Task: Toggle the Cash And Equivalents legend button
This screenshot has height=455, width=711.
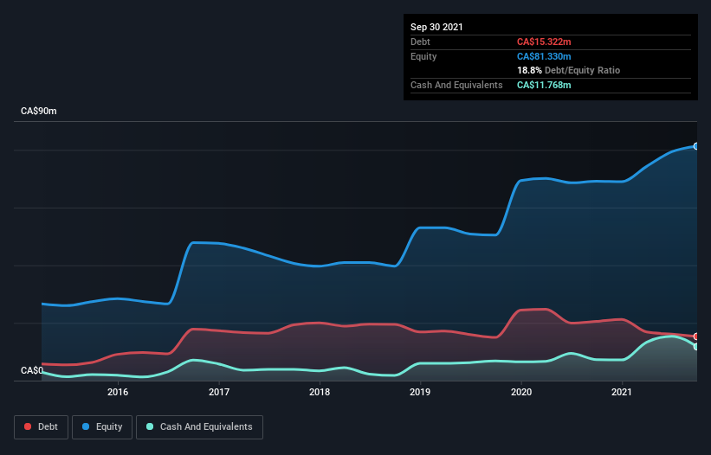Action: [199, 427]
